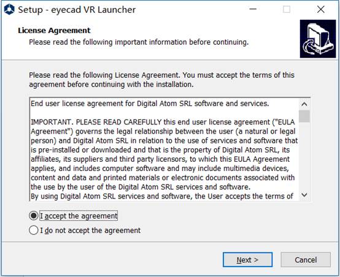Close the eyecad VR Launcher setup window
Viewport: 340px width, 277px height.
pyautogui.click(x=321, y=9)
